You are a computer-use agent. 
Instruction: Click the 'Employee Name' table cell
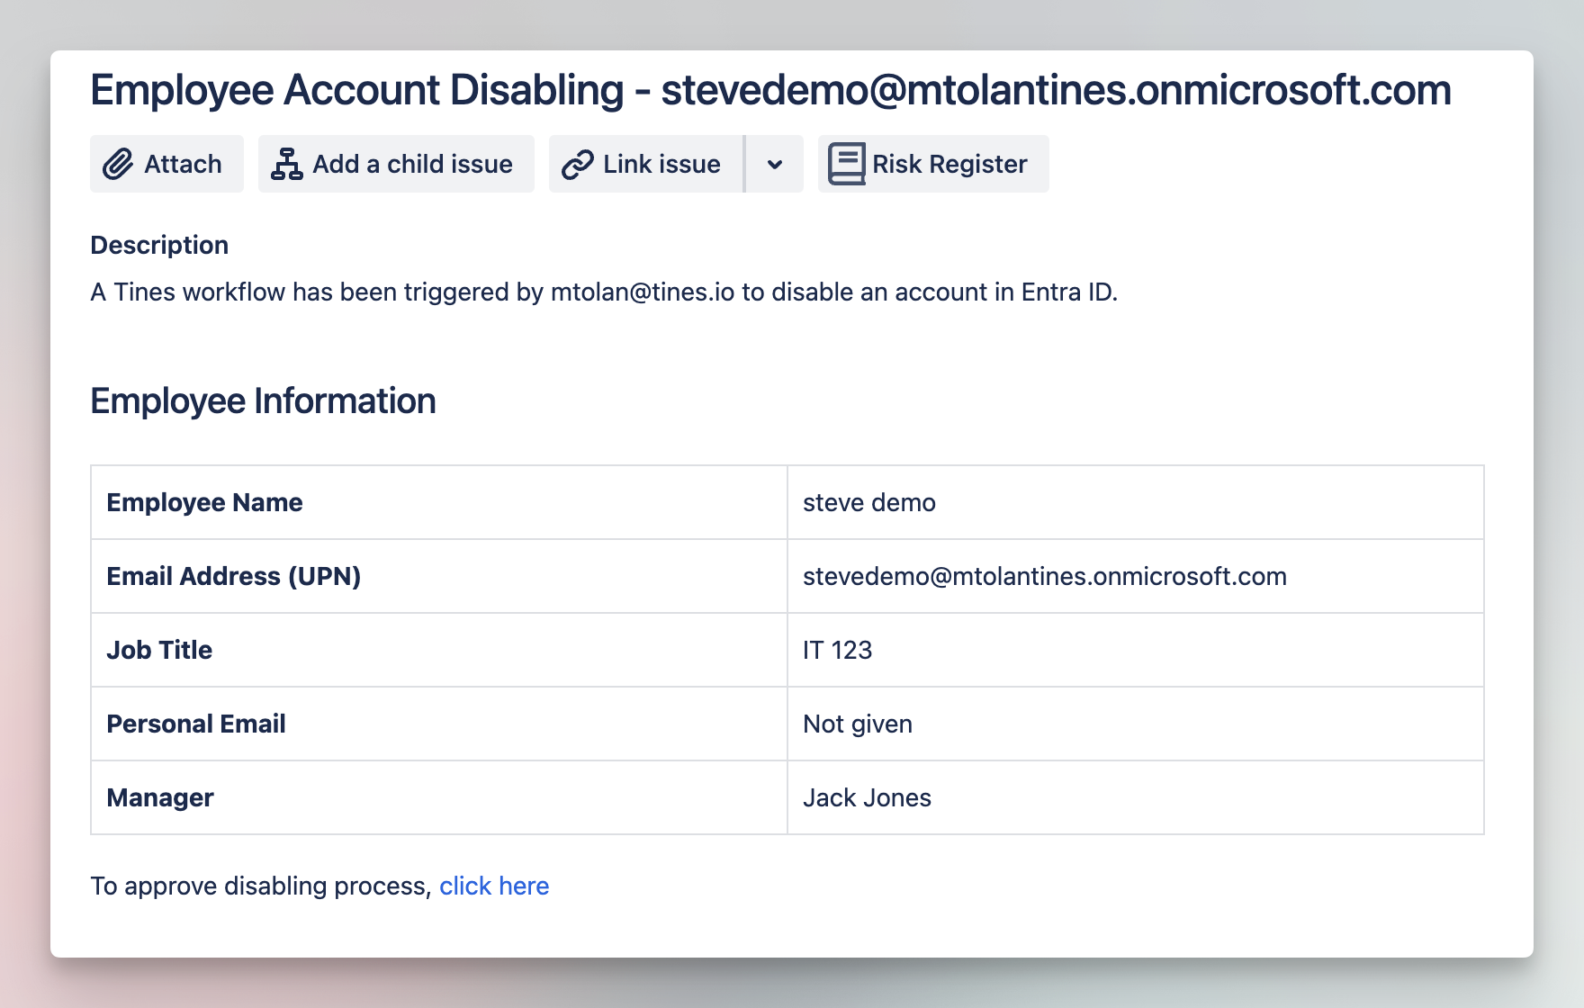pos(439,502)
